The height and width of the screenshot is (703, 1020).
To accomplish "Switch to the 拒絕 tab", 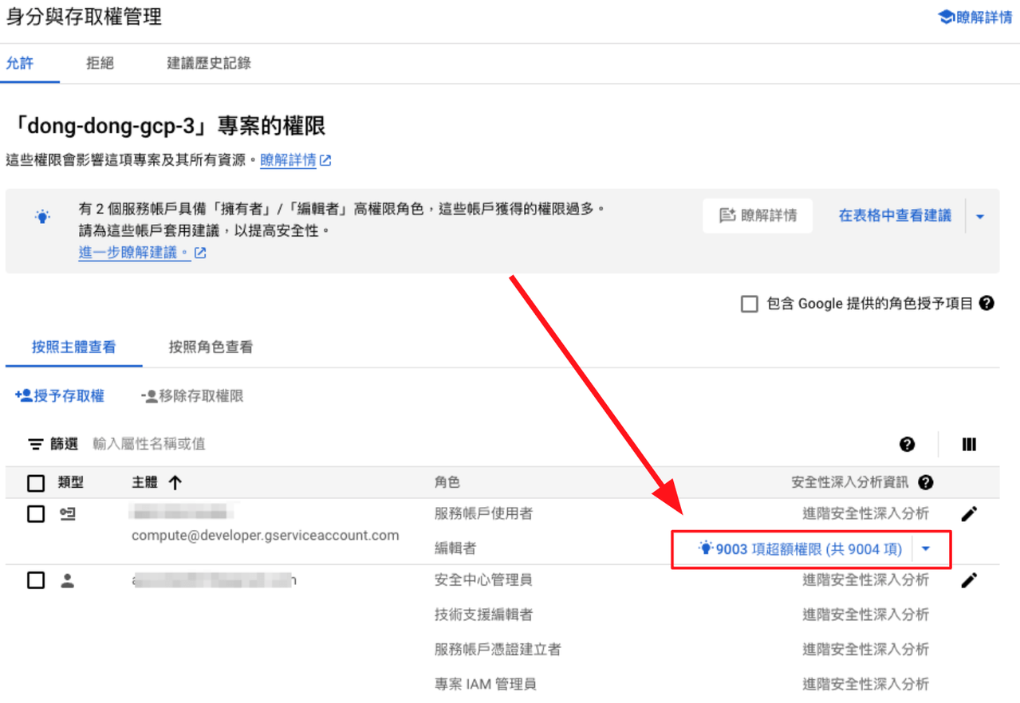I will pos(100,63).
